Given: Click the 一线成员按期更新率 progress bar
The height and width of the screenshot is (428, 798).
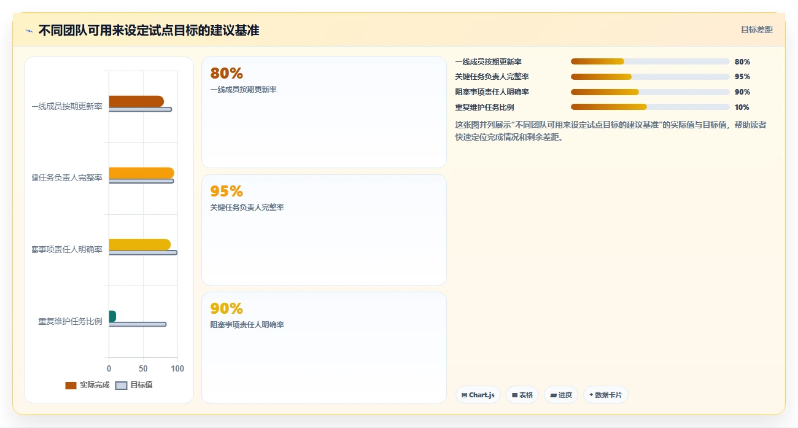Looking at the screenshot, I should [650, 61].
